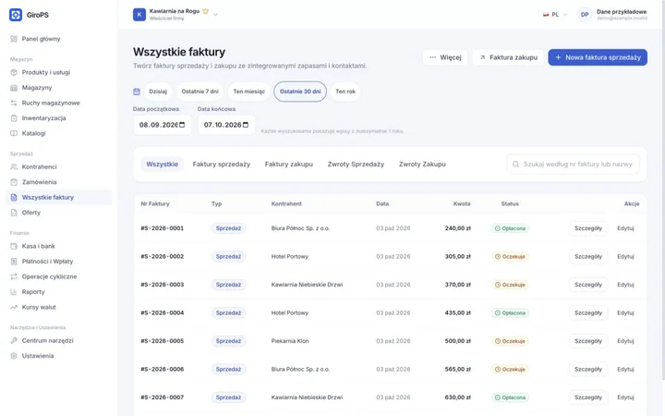Select the Ten rok filter
Image resolution: width=665 pixels, height=416 pixels.
point(345,92)
